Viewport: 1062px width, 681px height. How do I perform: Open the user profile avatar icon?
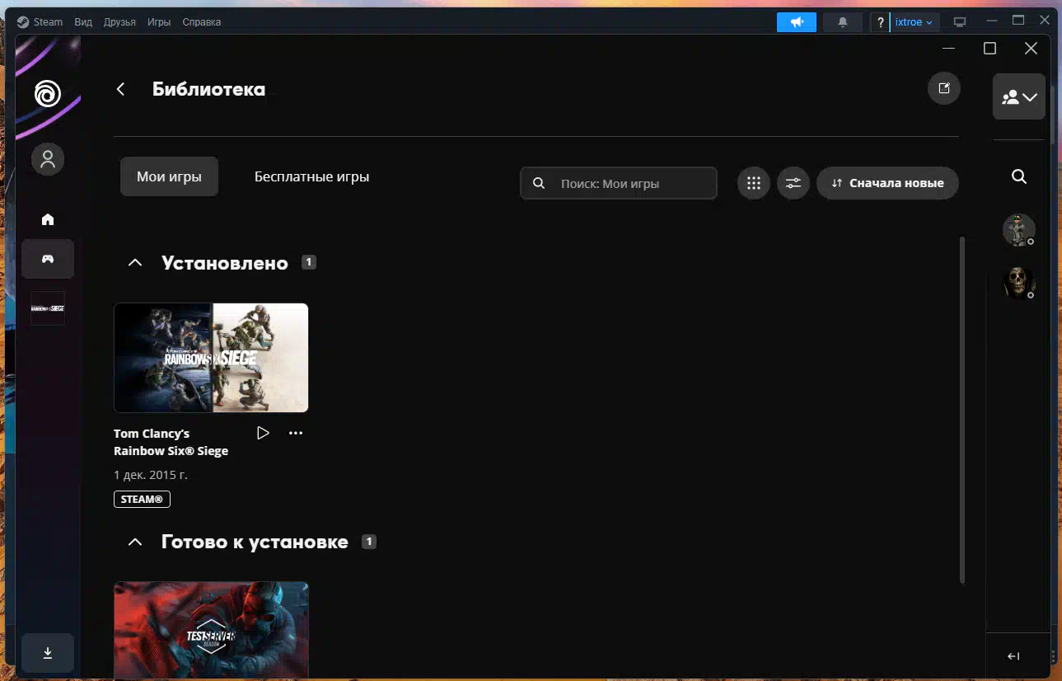pos(48,158)
